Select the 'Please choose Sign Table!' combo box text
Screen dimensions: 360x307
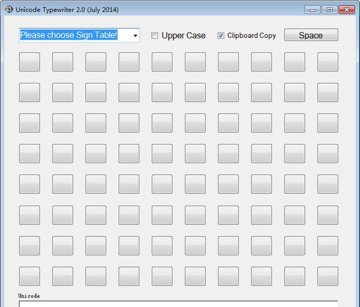click(69, 35)
